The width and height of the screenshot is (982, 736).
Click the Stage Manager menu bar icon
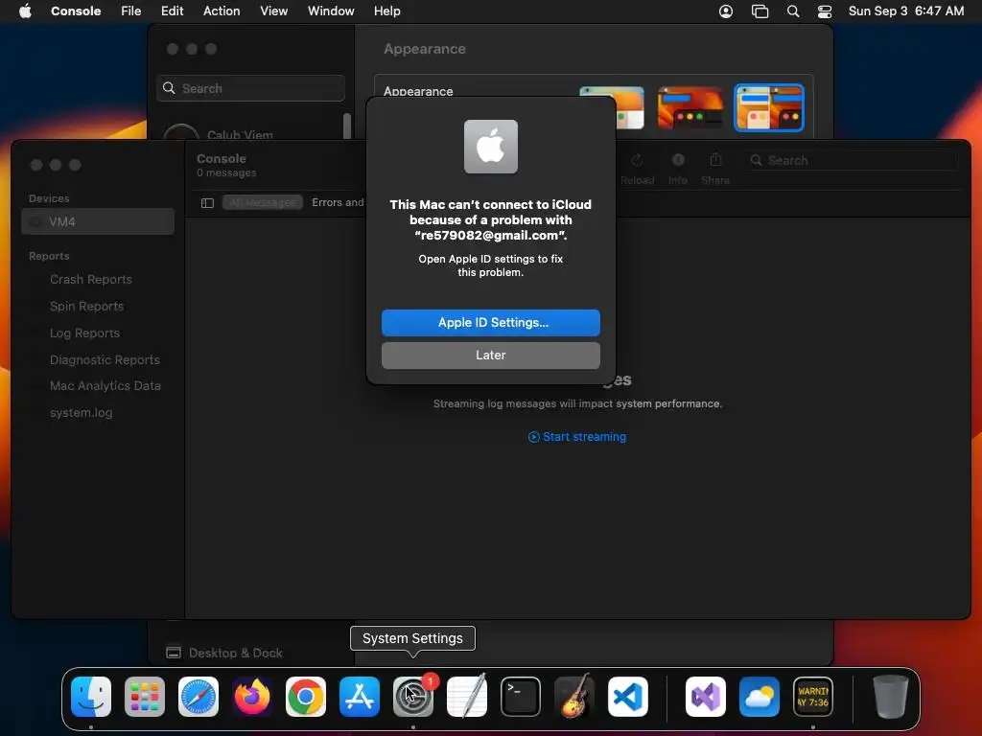coord(760,11)
